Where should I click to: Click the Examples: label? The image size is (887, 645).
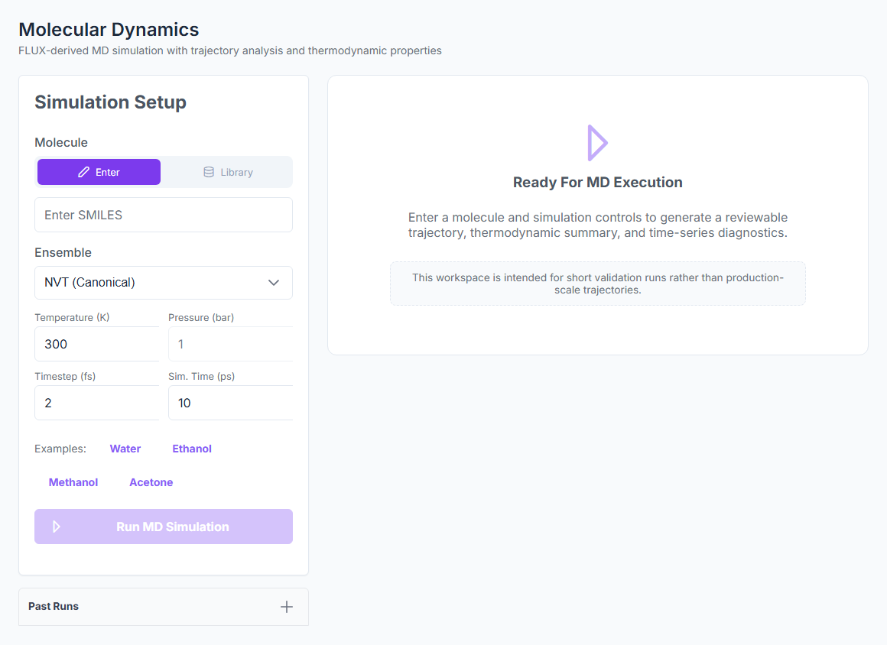point(60,449)
